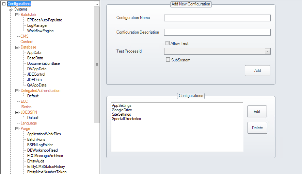Select LogManager in the tree
The width and height of the screenshot is (302, 174).
click(37, 25)
